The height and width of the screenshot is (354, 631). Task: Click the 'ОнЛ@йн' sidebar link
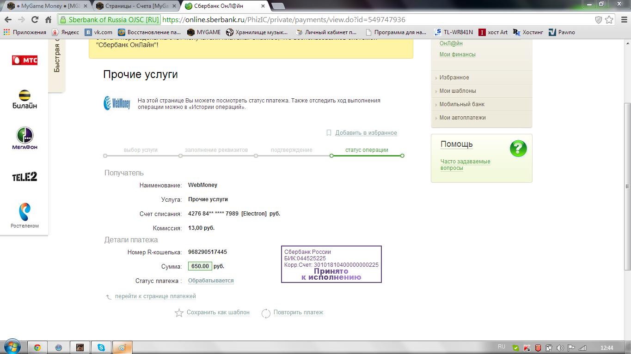coord(451,43)
